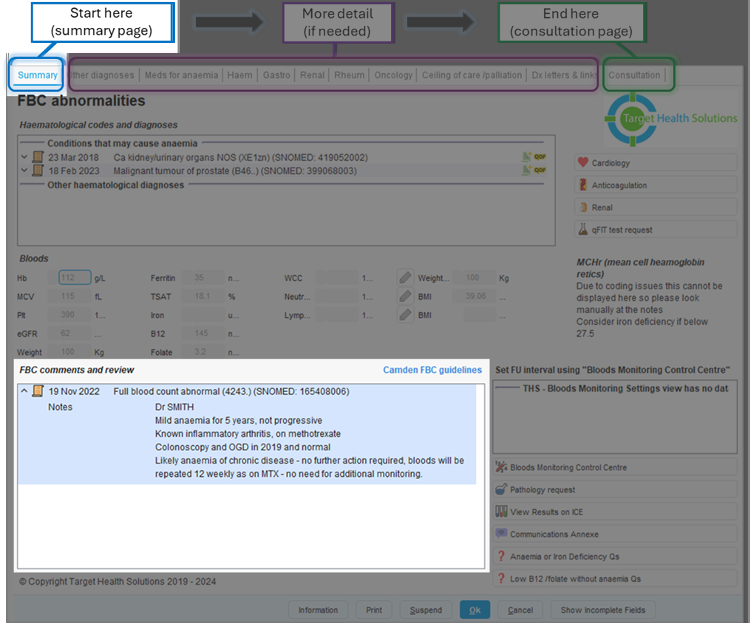Open the Camden FBC guidelines link
Viewport: 750px width, 623px height.
(432, 370)
